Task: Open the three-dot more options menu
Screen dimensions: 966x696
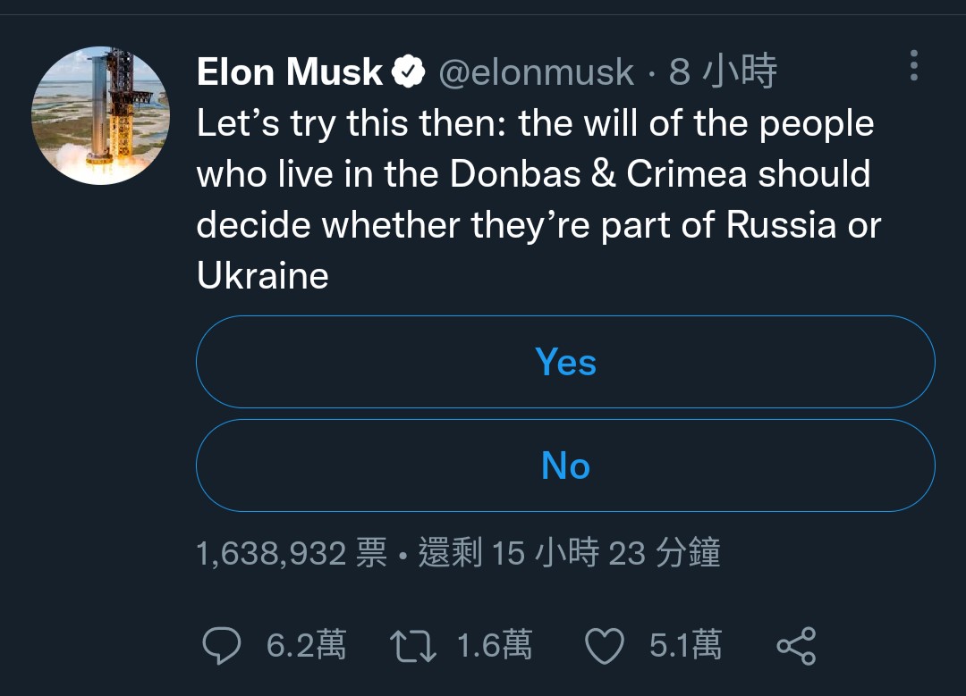Action: tap(913, 66)
